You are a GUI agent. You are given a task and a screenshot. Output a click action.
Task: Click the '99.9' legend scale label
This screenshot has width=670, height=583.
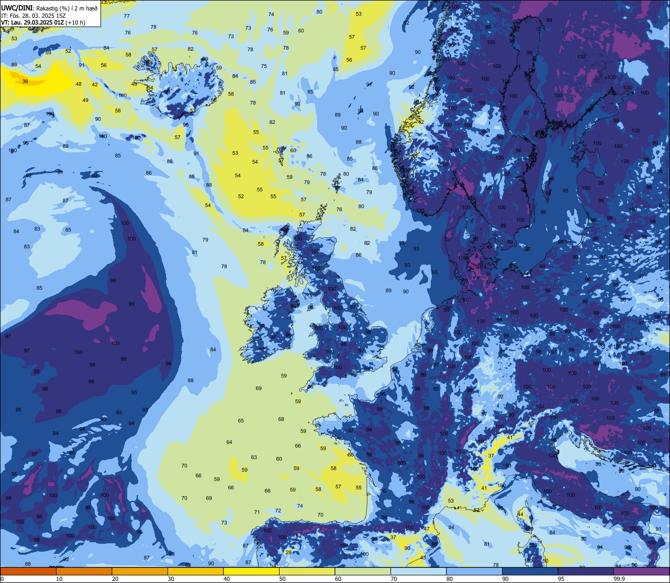click(x=619, y=579)
